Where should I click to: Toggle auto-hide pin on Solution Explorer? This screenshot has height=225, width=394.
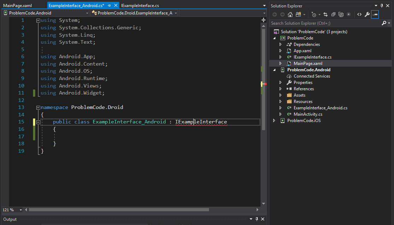tap(382, 6)
